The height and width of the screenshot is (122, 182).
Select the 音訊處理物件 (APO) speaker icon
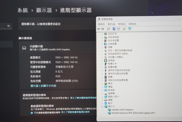[x=105, y=54]
